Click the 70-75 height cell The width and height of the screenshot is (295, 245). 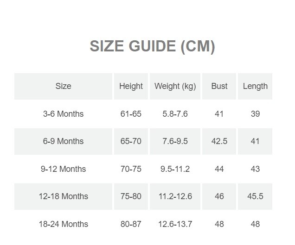pos(131,169)
